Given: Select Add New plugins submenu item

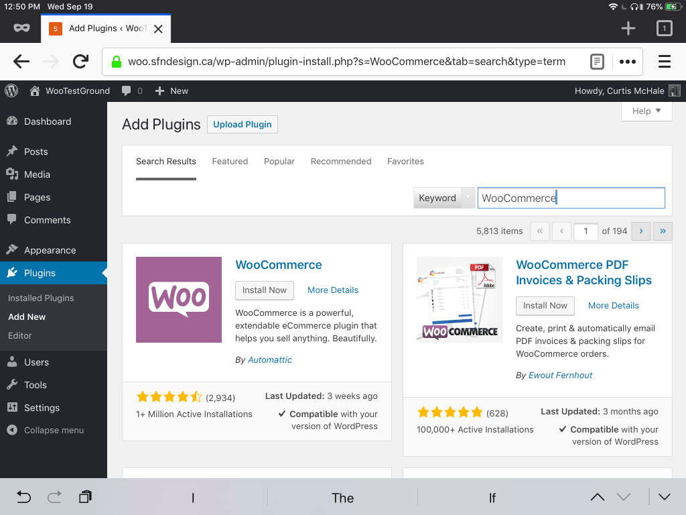Looking at the screenshot, I should [27, 317].
